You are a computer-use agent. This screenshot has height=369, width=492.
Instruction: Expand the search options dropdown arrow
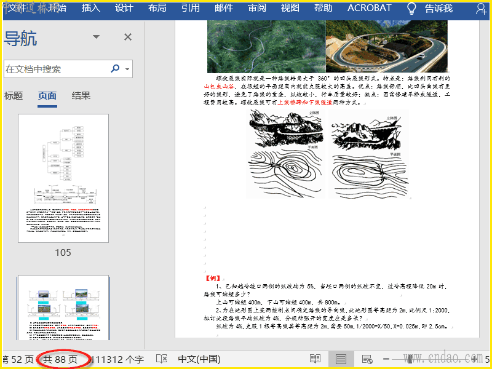(127, 69)
